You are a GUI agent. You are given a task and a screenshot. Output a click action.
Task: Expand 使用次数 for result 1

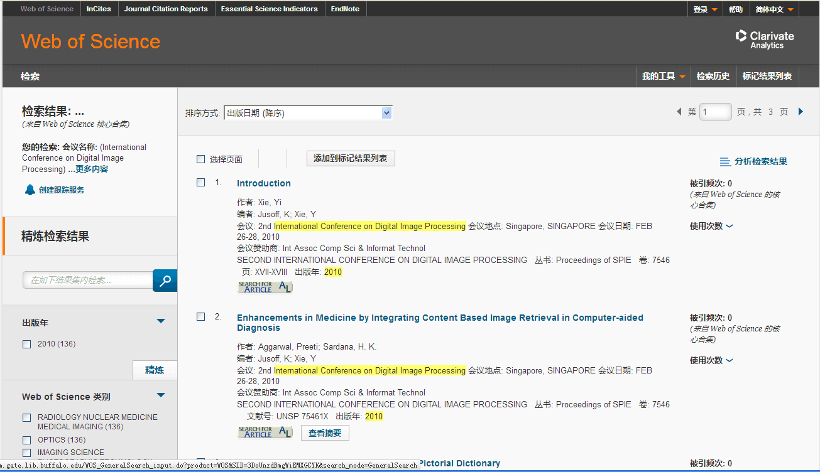point(711,226)
